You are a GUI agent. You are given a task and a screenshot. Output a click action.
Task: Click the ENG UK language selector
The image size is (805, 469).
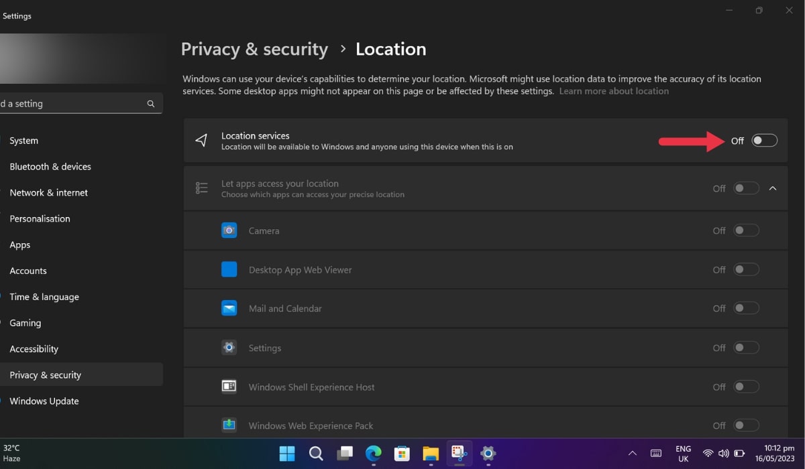682,454
